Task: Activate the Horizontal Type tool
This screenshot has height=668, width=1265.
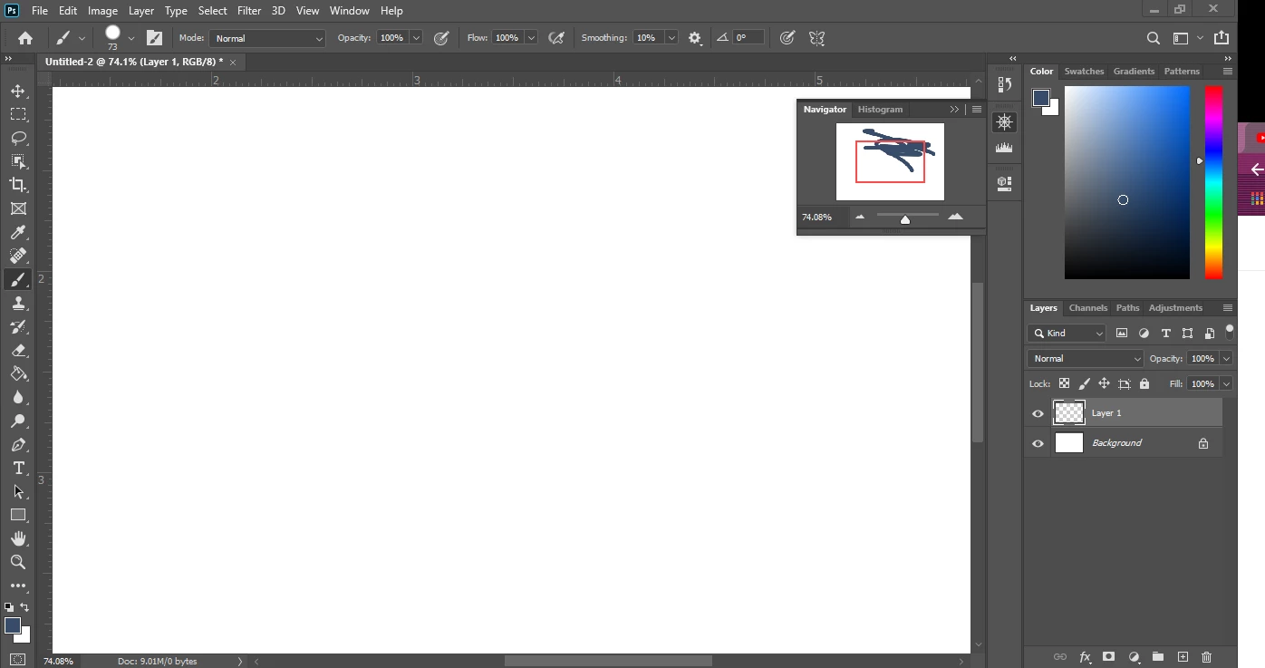Action: point(18,468)
